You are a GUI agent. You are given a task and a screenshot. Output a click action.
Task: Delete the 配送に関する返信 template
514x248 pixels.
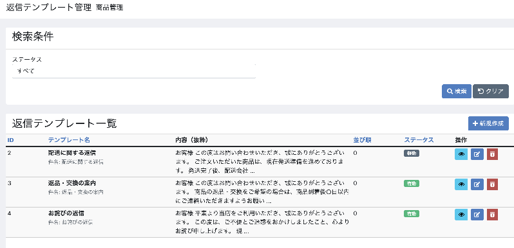pos(492,154)
